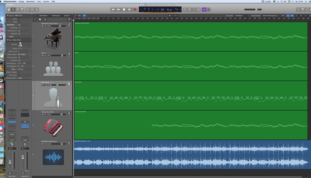
Task: Toggle the global Solo S button
Action: click(x=45, y=19)
